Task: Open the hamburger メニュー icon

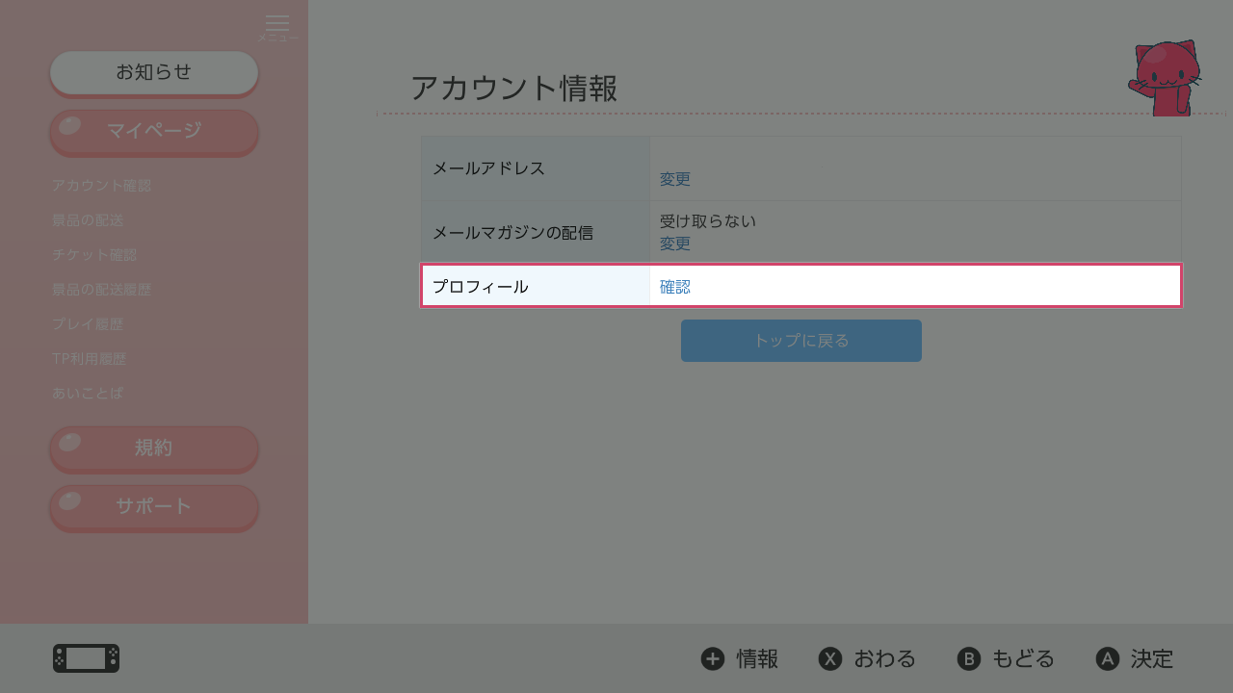Action: [277, 25]
